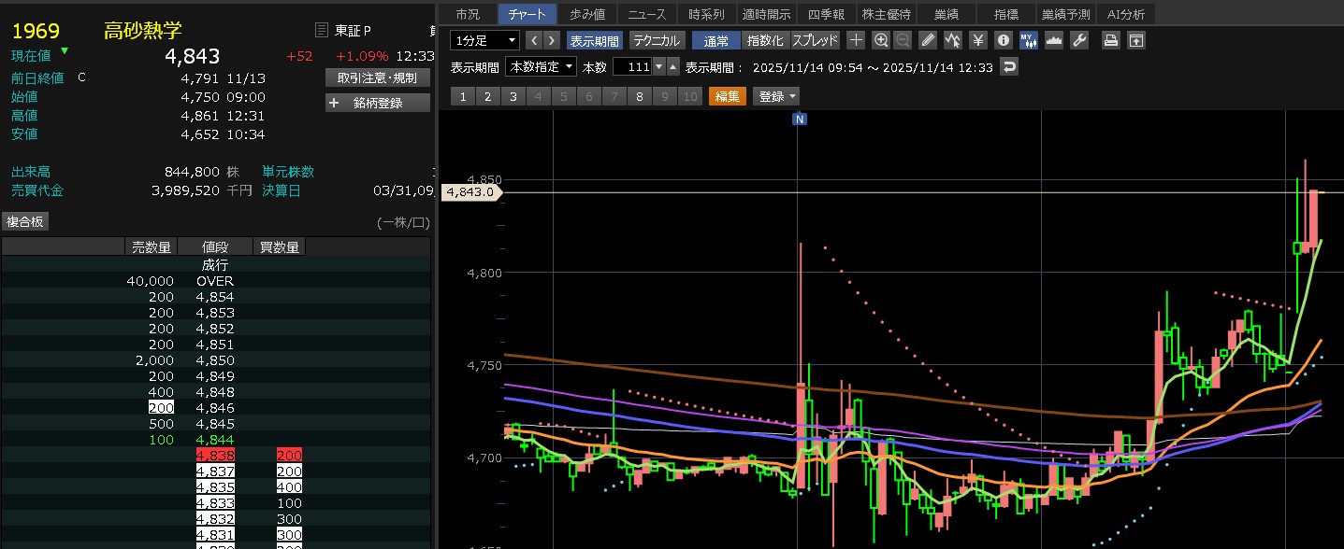Reset display period with return arrow icon
Image resolution: width=1344 pixels, height=549 pixels.
tap(1008, 67)
